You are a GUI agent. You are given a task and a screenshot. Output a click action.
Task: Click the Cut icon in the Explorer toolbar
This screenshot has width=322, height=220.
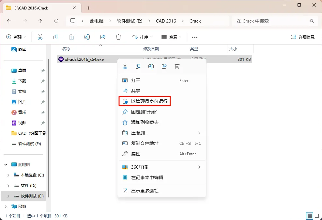click(x=40, y=37)
